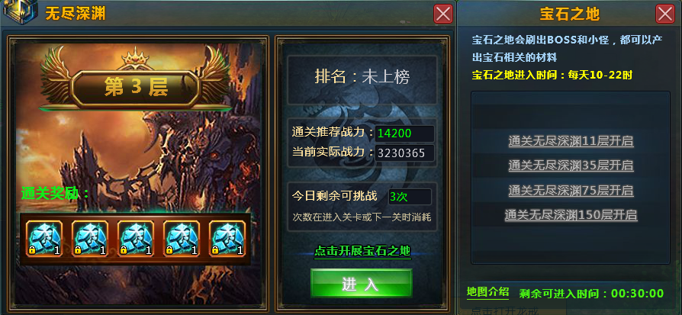The image size is (682, 315).
Task: Click the 当前实际战力 value field 3230365
Action: click(404, 153)
